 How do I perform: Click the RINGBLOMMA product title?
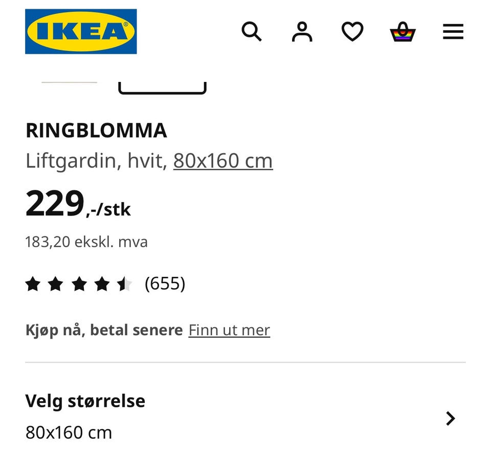[96, 131]
